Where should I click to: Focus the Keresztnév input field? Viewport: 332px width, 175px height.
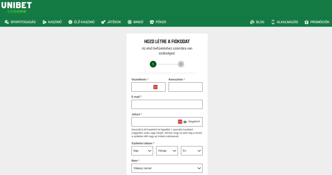(x=186, y=87)
